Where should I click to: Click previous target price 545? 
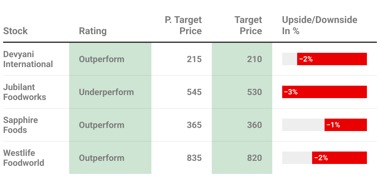coord(194,92)
